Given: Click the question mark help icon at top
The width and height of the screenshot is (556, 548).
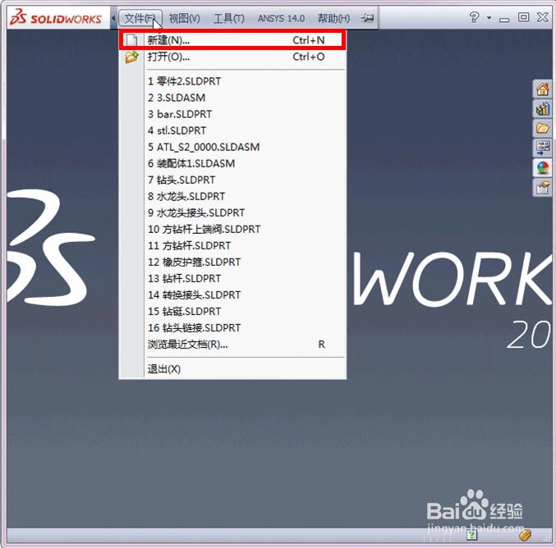Looking at the screenshot, I should point(474,17).
